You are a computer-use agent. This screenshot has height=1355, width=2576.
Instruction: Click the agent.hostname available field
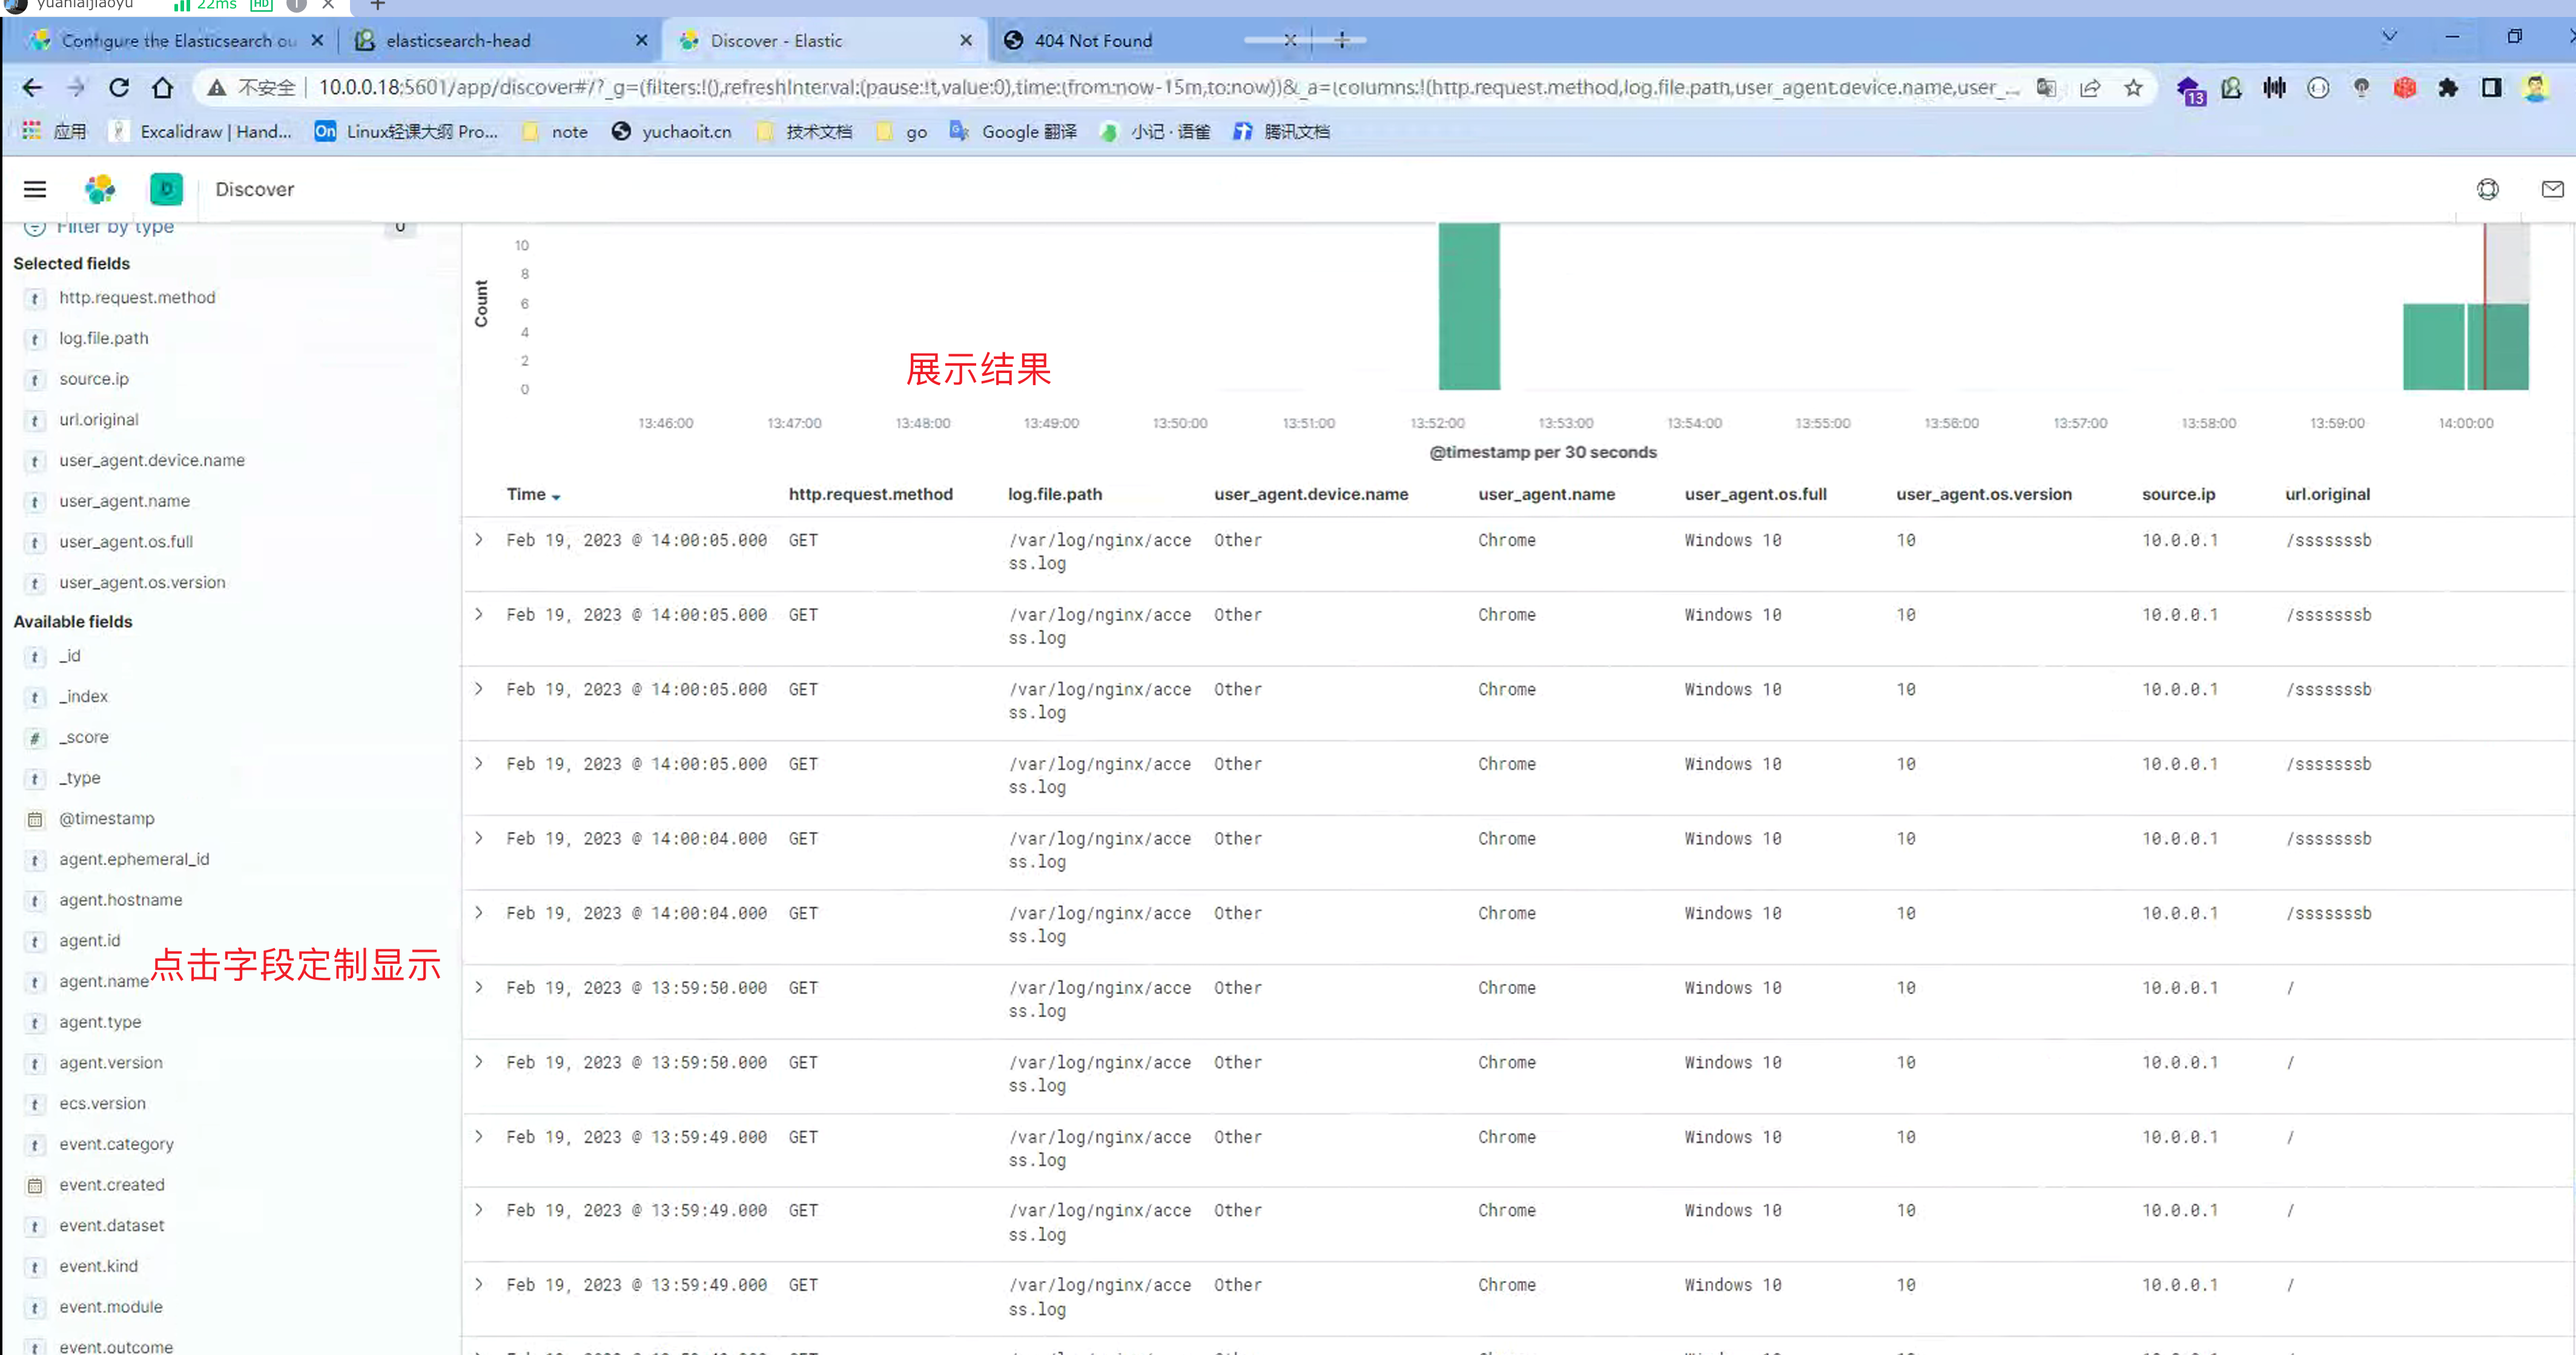click(120, 900)
